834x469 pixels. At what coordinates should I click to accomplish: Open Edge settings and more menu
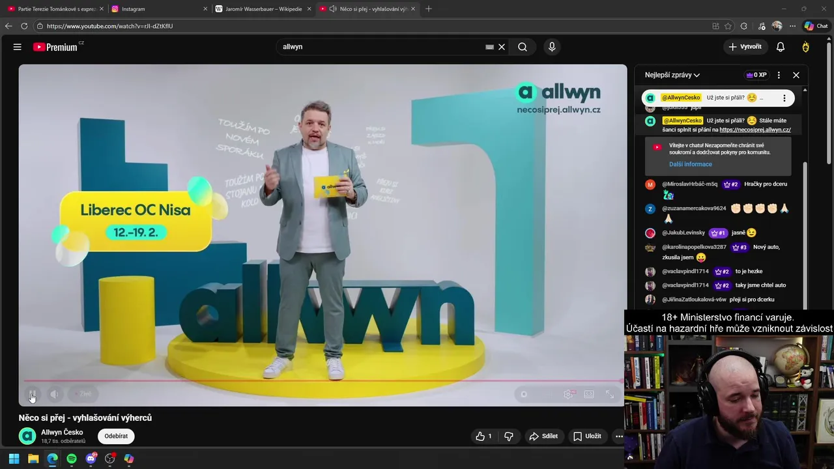pyautogui.click(x=792, y=26)
